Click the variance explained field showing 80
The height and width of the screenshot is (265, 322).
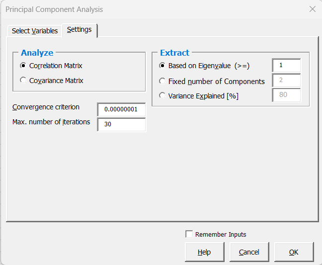coord(286,95)
